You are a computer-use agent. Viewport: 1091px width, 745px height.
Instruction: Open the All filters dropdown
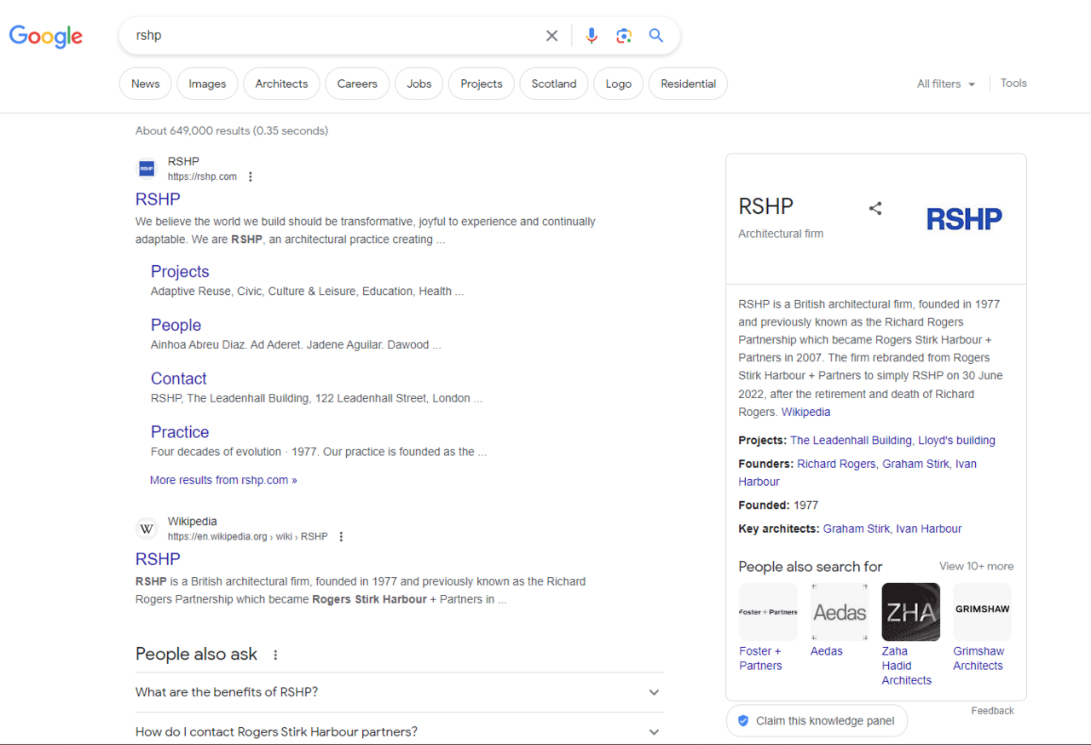pyautogui.click(x=945, y=84)
